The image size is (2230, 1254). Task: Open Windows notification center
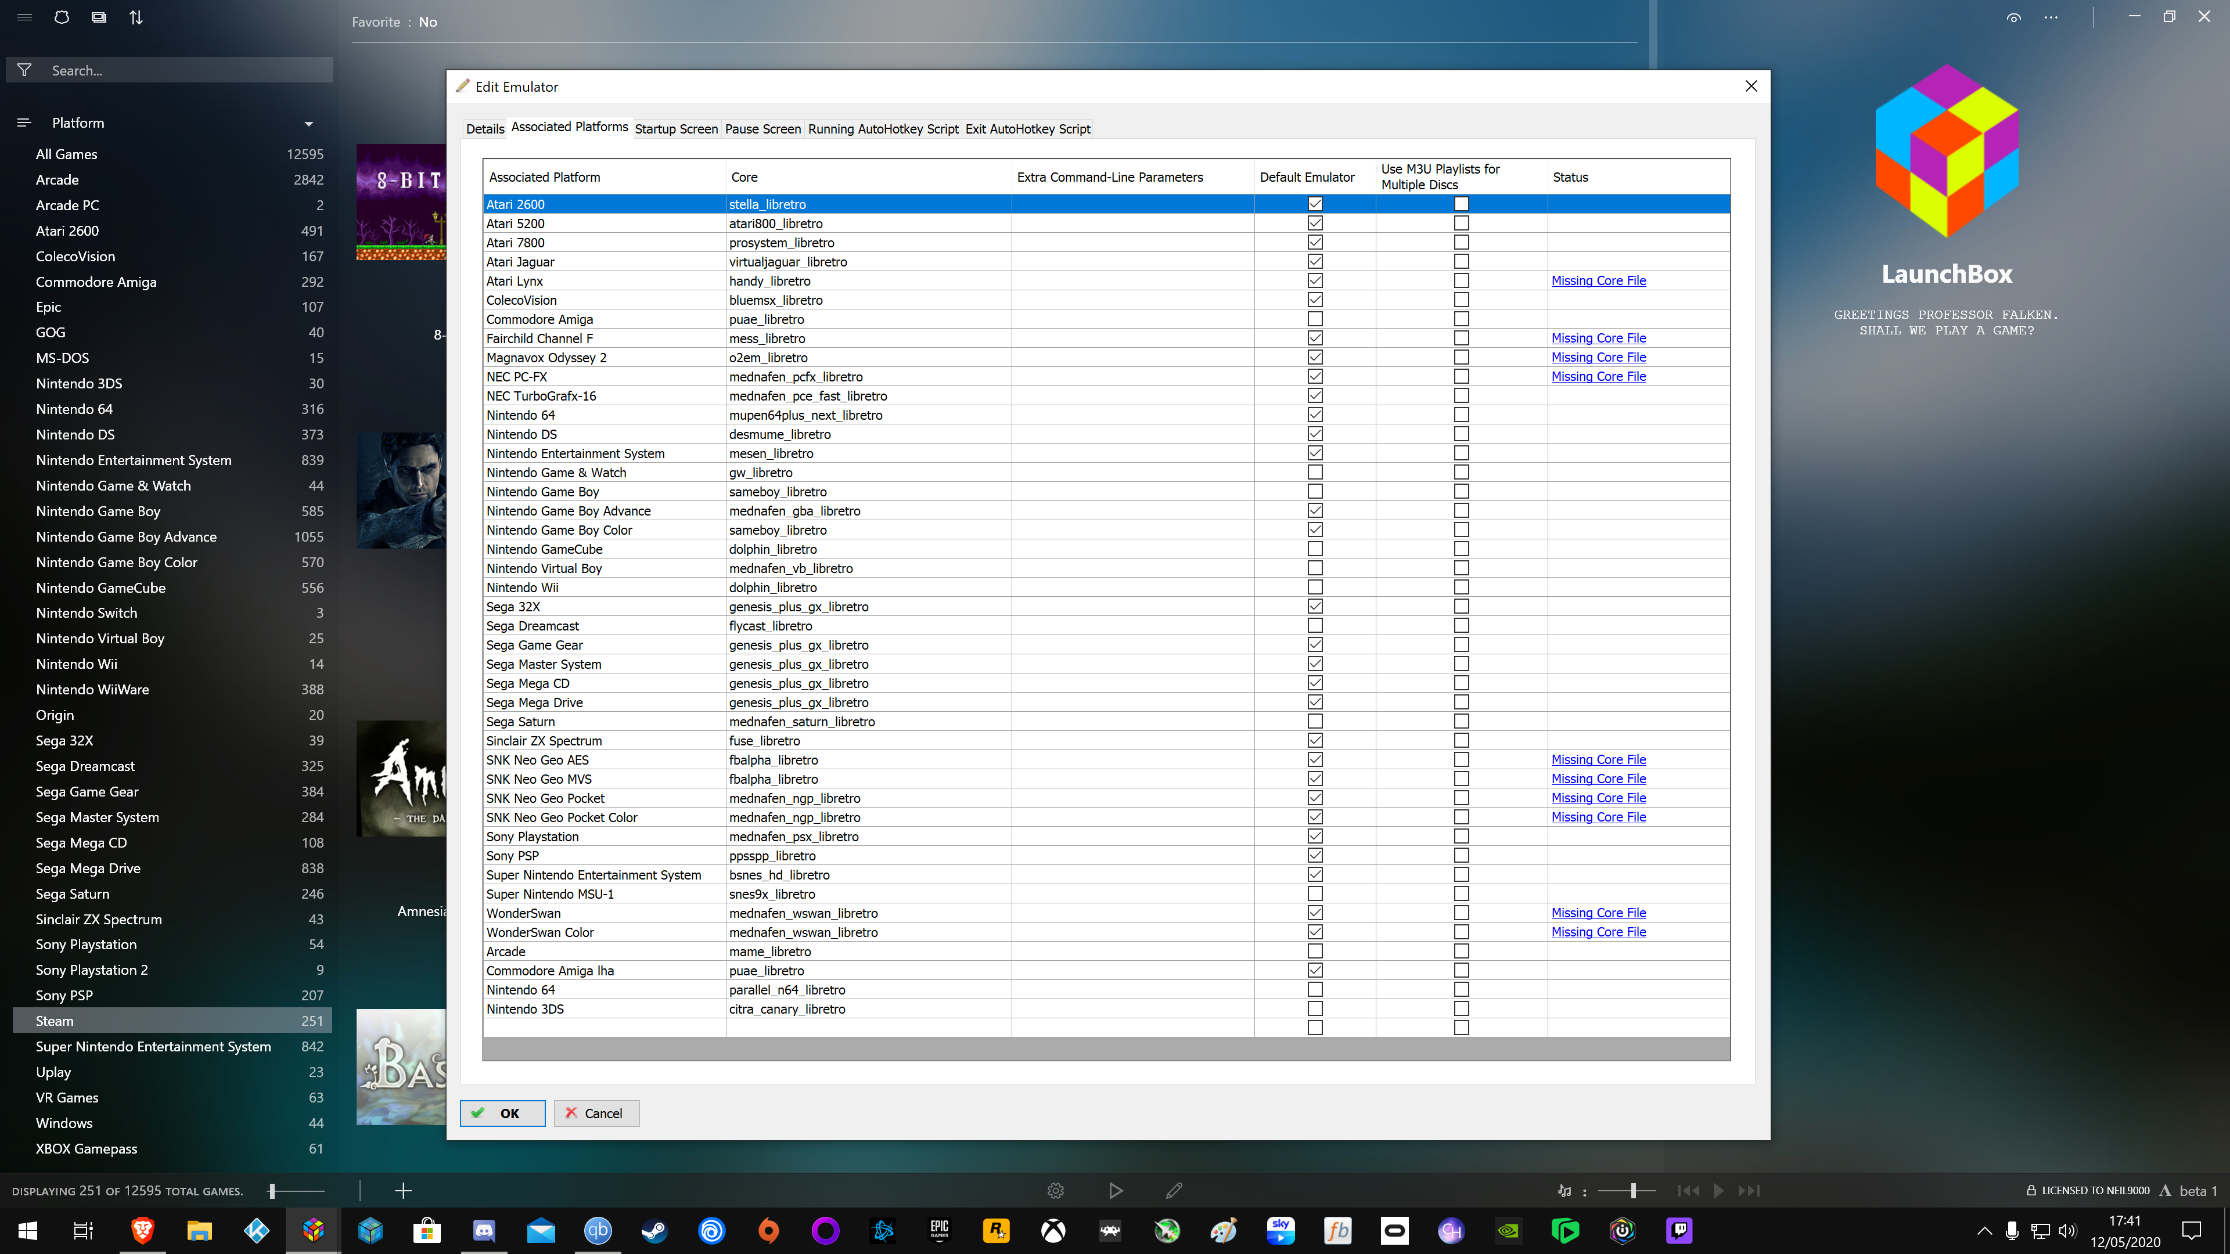point(2192,1231)
